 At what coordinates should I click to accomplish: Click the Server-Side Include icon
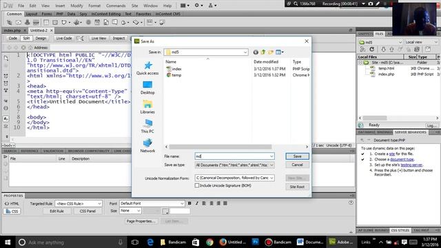[106, 23]
